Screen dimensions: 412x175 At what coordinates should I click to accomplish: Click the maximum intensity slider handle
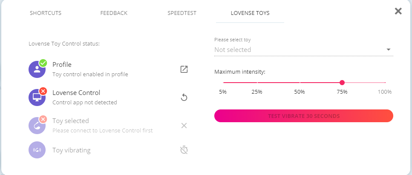coord(342,83)
